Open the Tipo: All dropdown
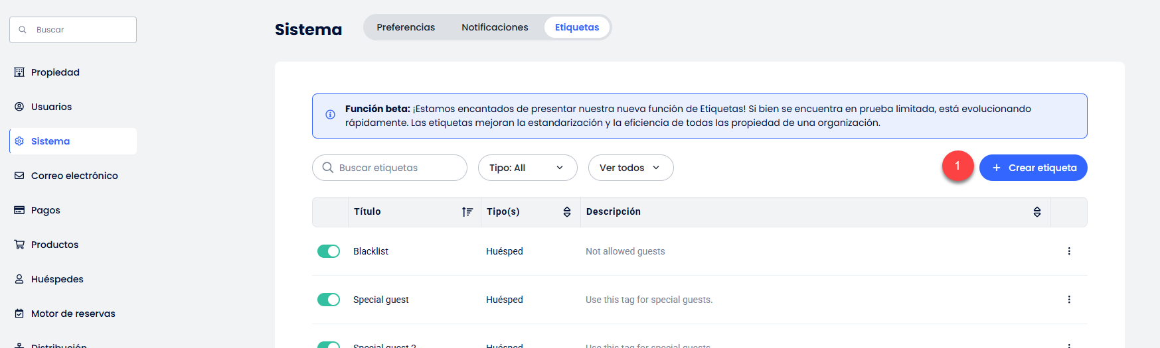The height and width of the screenshot is (348, 1160). pyautogui.click(x=527, y=168)
